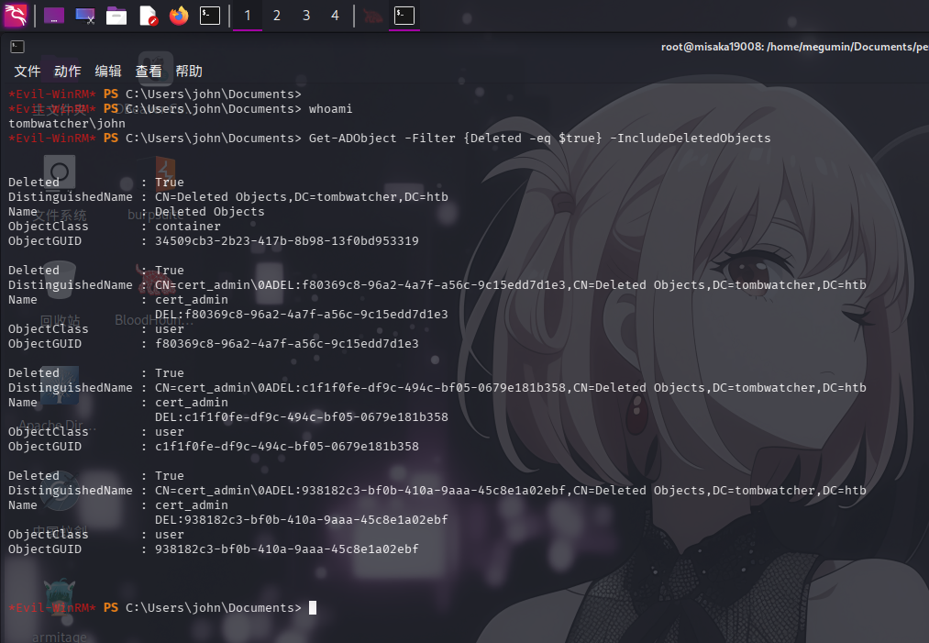The width and height of the screenshot is (929, 643).
Task: Click the whoami command text
Action: click(x=330, y=109)
